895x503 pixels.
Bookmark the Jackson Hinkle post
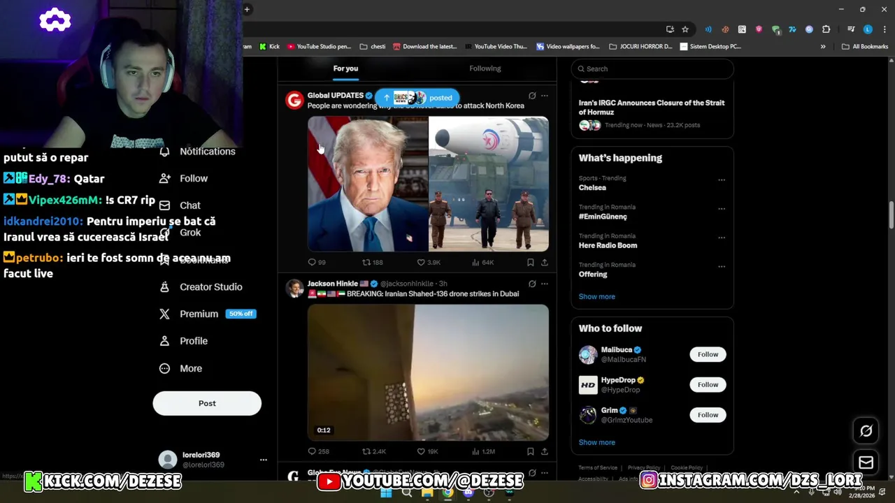coord(531,451)
